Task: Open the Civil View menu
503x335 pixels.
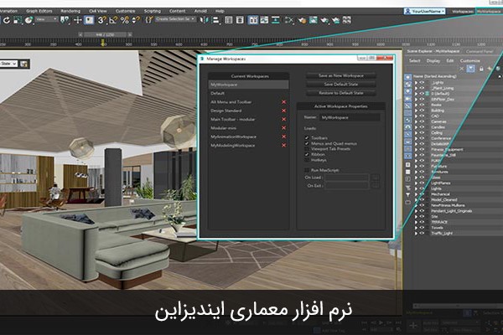Action: [98, 11]
